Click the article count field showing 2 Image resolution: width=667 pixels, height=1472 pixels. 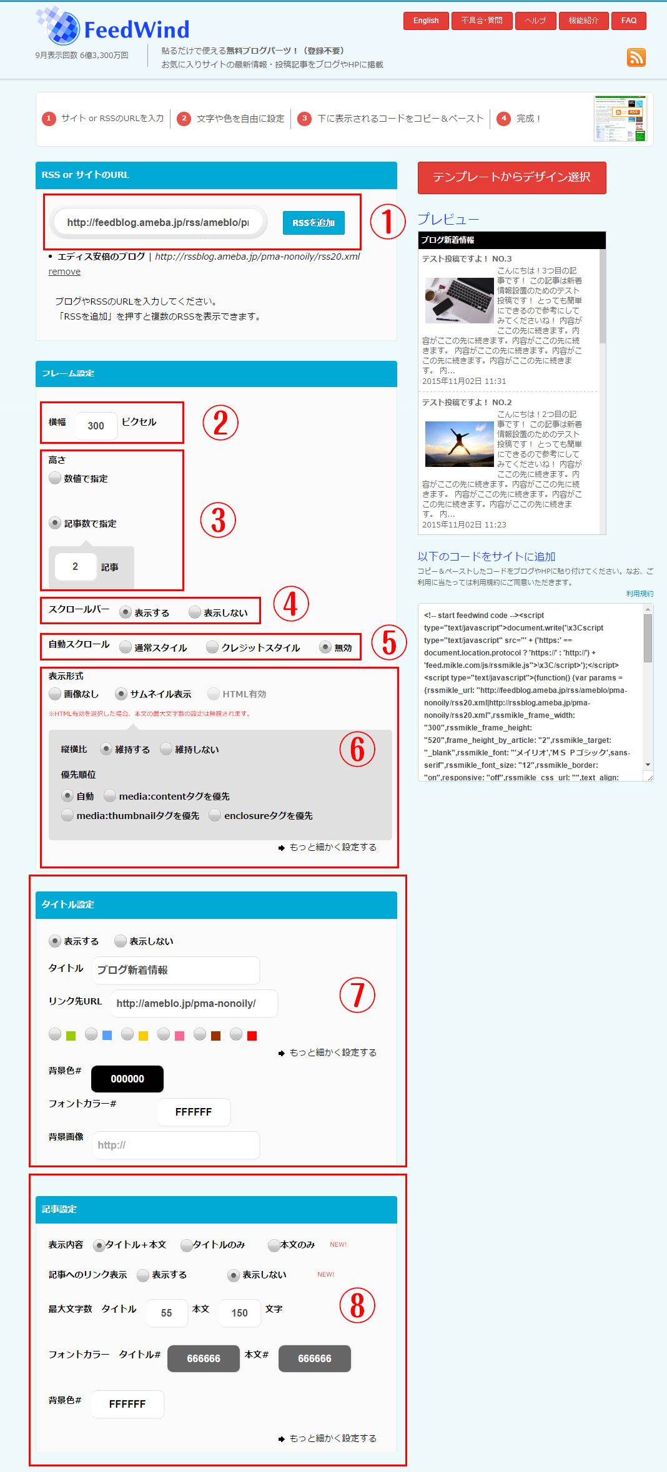click(76, 566)
